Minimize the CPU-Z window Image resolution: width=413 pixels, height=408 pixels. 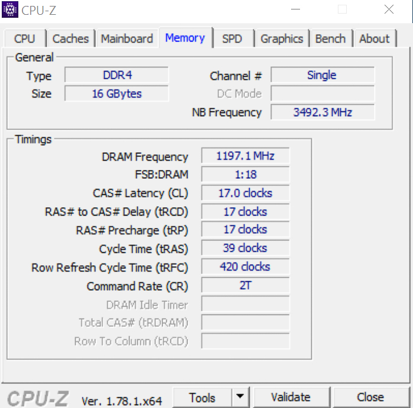295,9
